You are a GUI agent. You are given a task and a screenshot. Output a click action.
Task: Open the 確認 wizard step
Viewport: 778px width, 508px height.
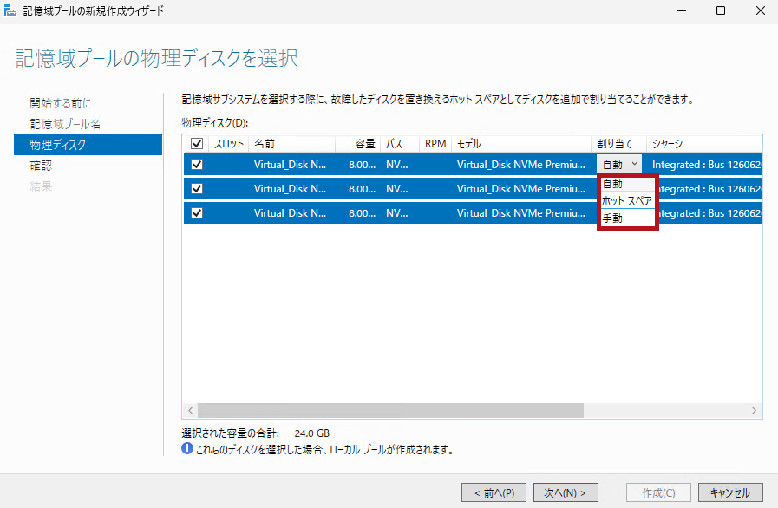click(41, 166)
